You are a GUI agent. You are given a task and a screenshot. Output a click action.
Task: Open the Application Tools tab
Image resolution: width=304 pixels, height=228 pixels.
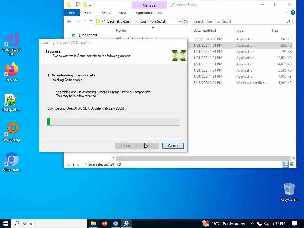149,12
